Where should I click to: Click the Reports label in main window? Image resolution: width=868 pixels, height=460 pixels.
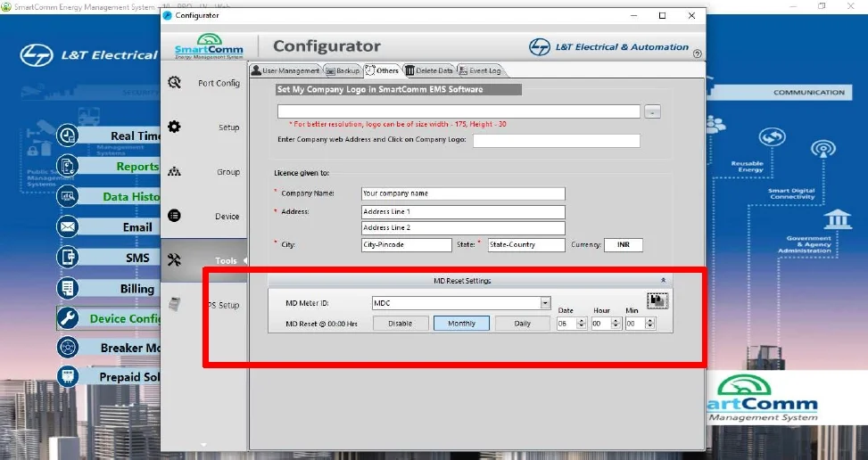[x=137, y=167]
